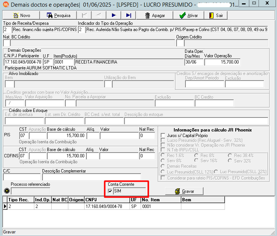Click COFINS Valor field
The image size is (277, 236).
tap(119, 156)
